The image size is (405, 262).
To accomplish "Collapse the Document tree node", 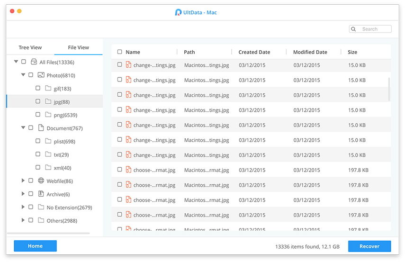I will point(23,127).
